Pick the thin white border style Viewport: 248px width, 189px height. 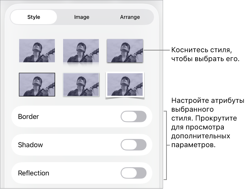pyautogui.click(x=81, y=84)
